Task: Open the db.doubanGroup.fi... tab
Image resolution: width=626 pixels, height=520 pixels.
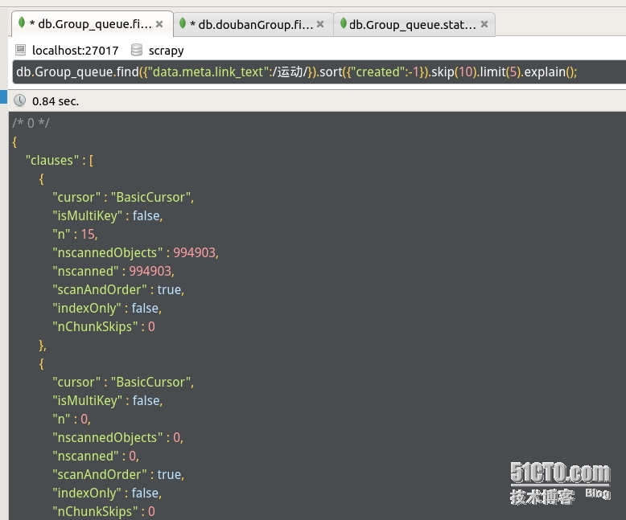Action: click(x=253, y=25)
